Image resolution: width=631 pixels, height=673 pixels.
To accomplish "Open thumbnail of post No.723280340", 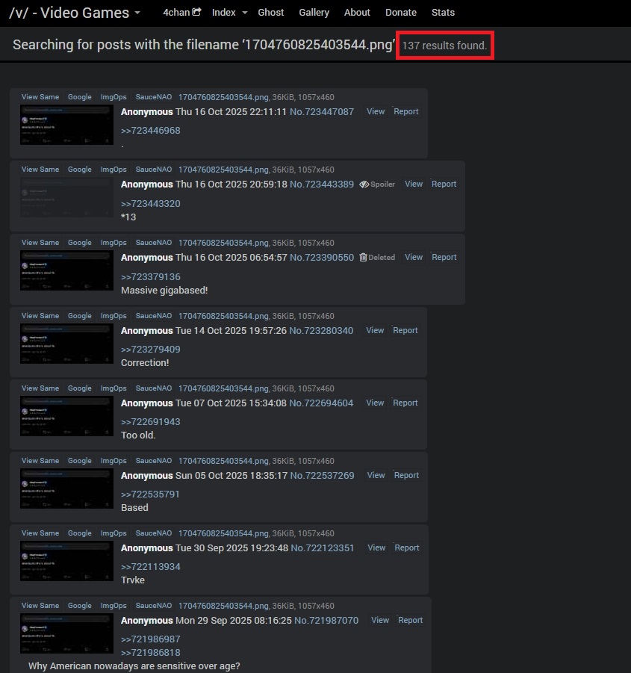I will tap(67, 344).
